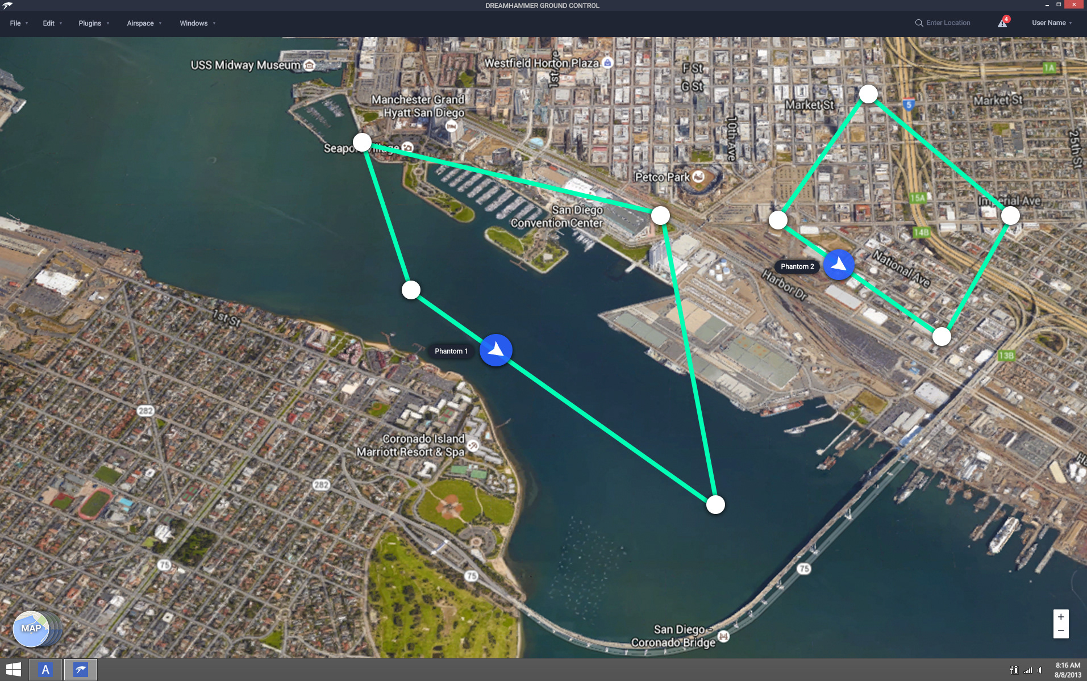Open the alert notifications icon
This screenshot has height=681, width=1087.
(1003, 22)
